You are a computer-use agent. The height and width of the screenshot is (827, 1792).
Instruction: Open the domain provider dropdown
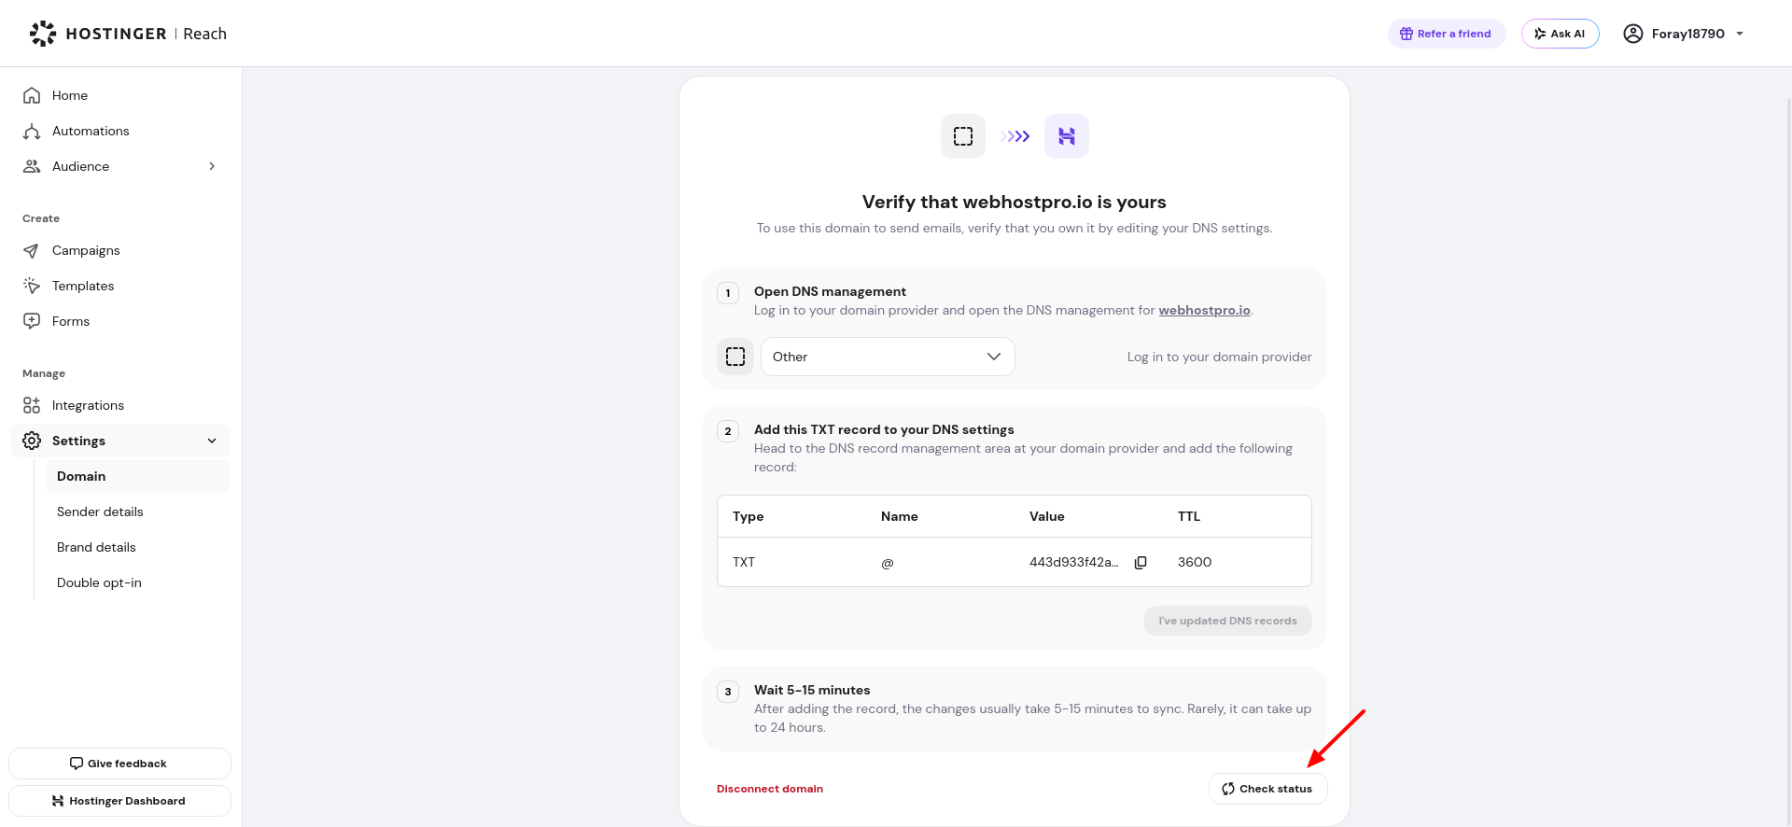pos(888,357)
